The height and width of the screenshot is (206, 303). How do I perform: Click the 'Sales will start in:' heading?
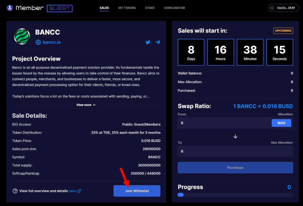203,31
